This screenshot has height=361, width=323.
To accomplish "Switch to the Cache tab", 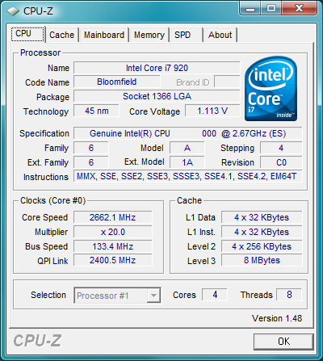I will (x=61, y=35).
